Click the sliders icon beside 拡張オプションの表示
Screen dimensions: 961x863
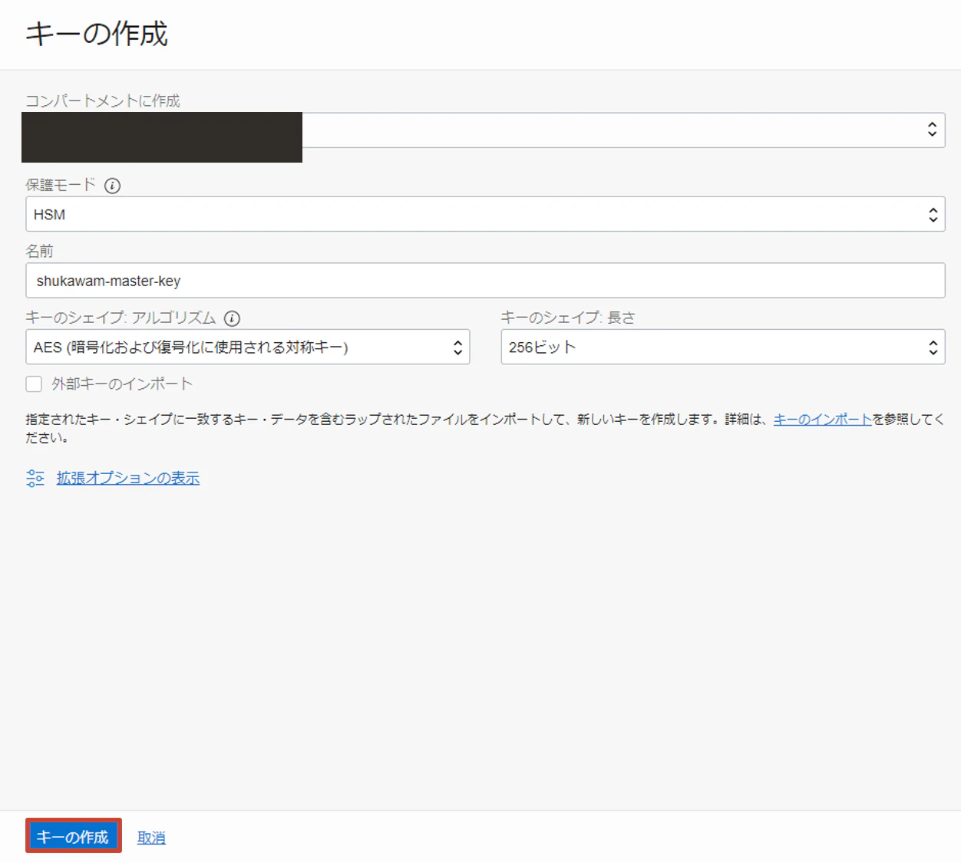pyautogui.click(x=35, y=477)
